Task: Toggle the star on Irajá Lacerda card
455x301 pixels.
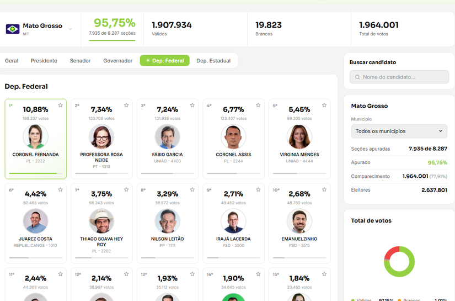Action: pyautogui.click(x=258, y=189)
